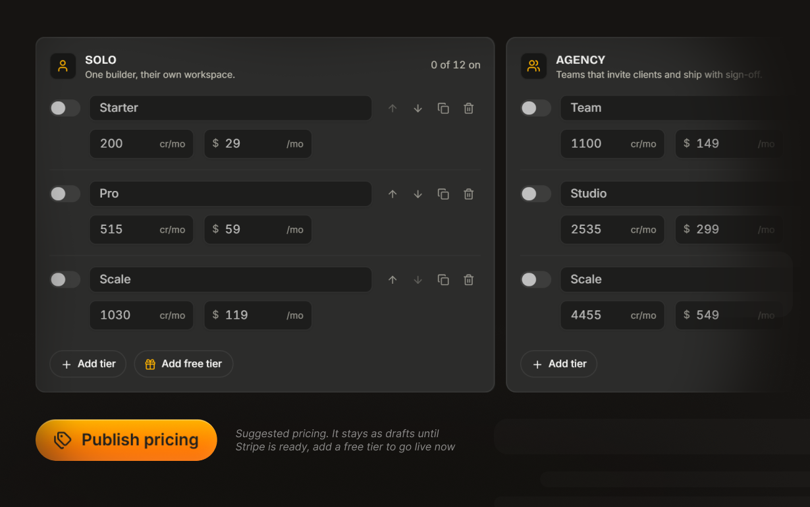Add a free tier to Solo
810x507 pixels.
[183, 363]
